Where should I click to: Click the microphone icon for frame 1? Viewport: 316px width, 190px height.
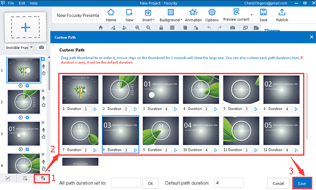coord(43,66)
